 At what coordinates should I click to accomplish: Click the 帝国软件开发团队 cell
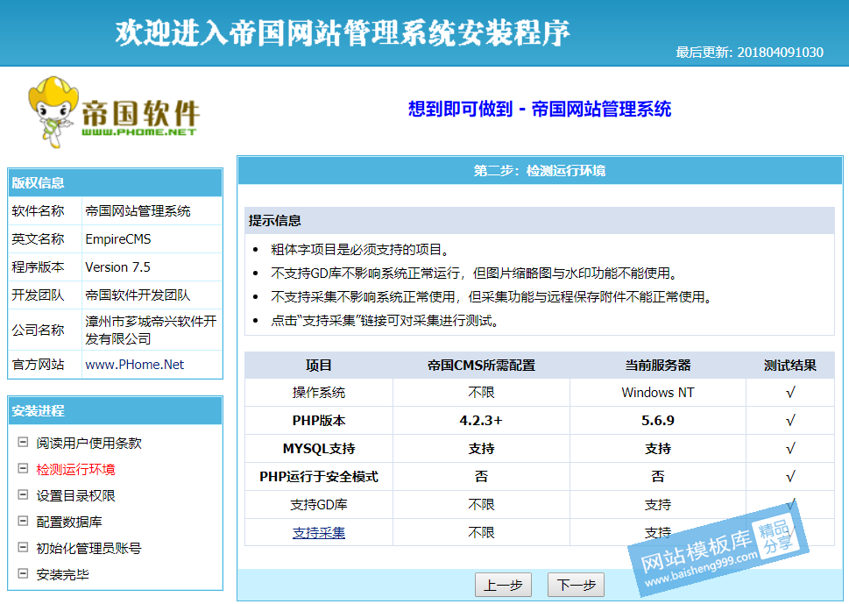tap(152, 295)
